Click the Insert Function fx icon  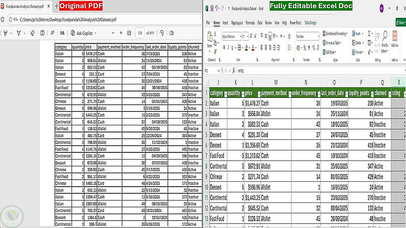pyautogui.click(x=233, y=70)
